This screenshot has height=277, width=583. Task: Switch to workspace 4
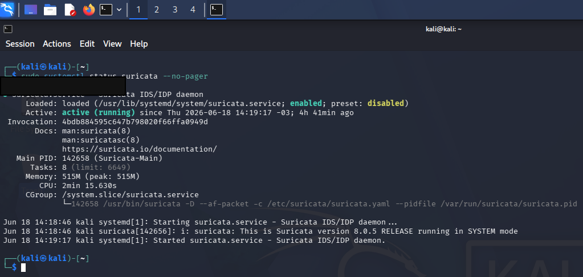point(193,10)
